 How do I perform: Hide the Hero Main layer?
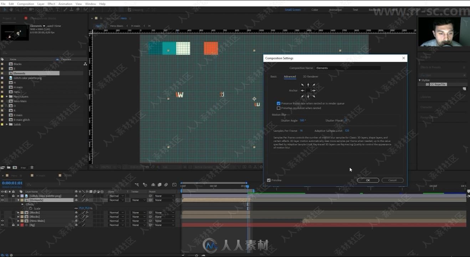point(2,221)
